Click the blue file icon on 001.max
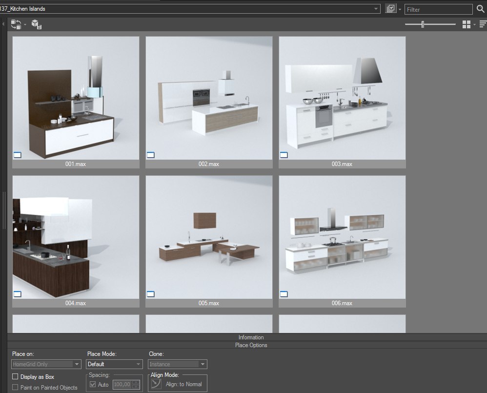 pyautogui.click(x=18, y=155)
